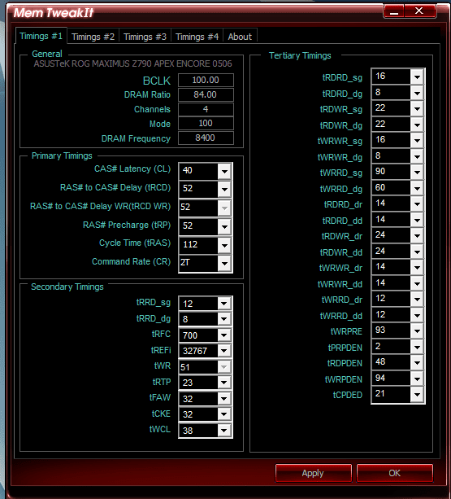Expand the tWCL dropdown

[224, 431]
